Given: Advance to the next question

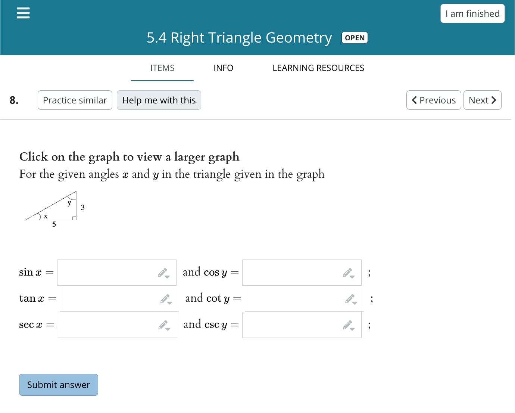Looking at the screenshot, I should 482,100.
